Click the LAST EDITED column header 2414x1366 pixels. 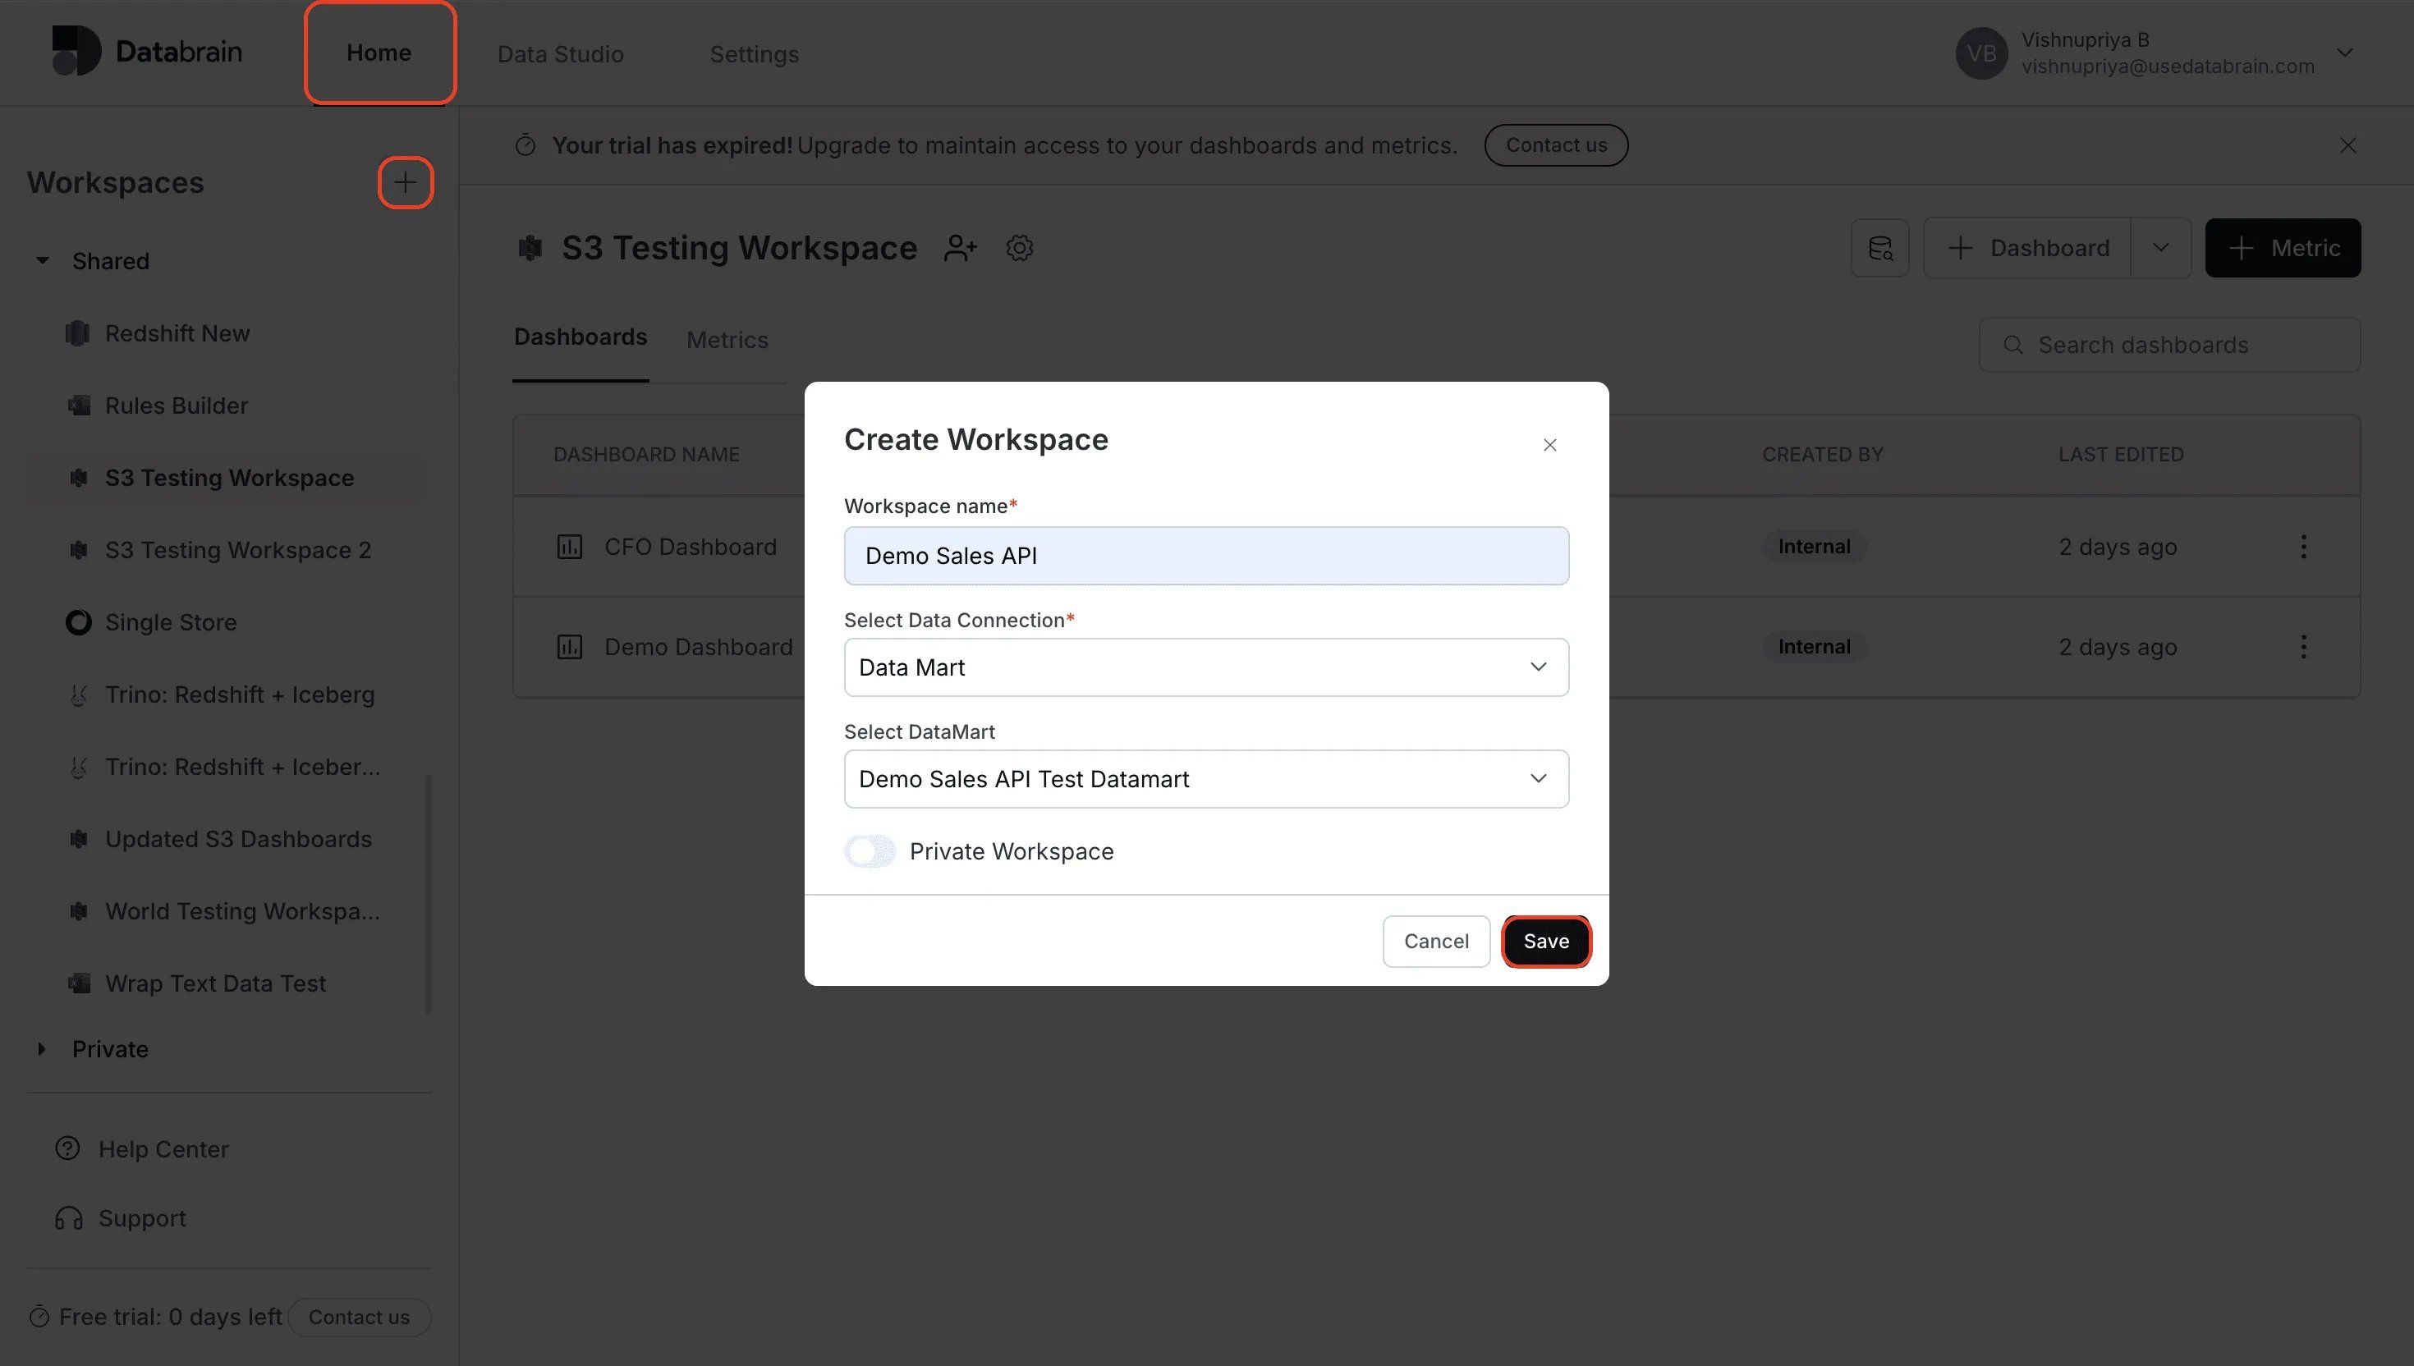2120,454
